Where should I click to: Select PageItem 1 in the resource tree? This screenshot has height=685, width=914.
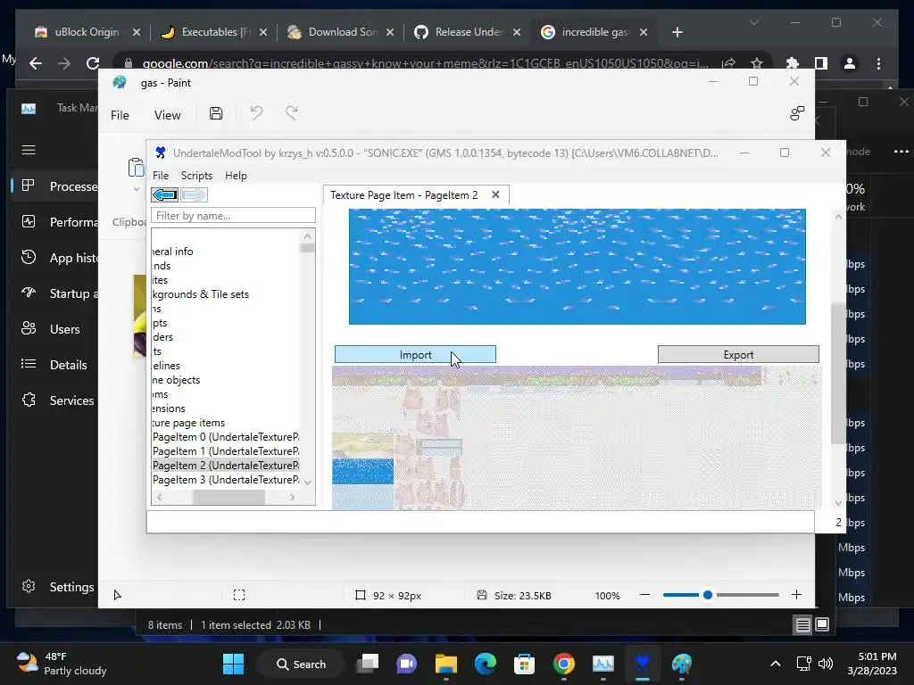click(226, 450)
